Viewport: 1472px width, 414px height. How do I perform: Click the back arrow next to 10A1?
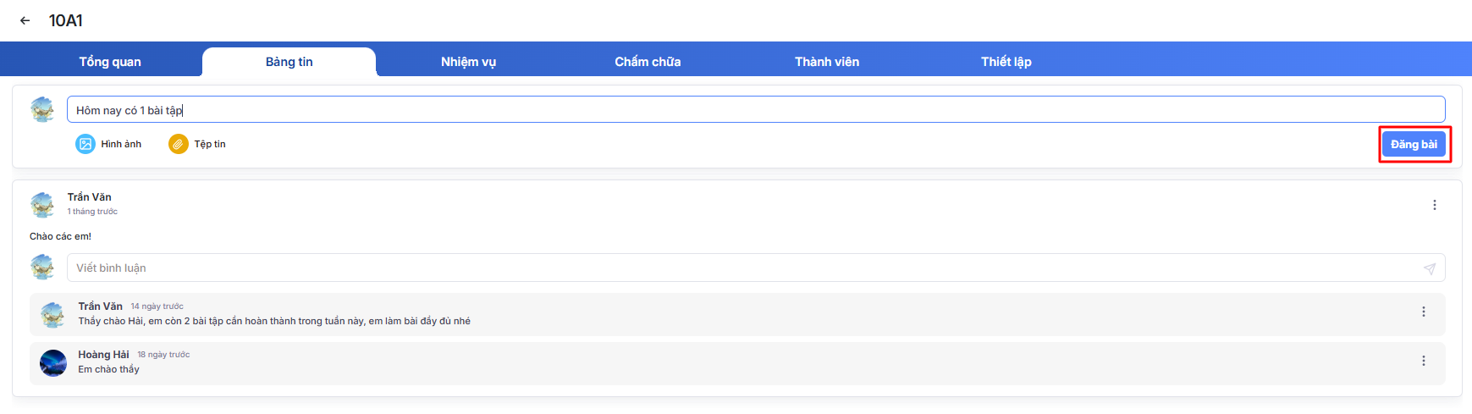pos(25,20)
